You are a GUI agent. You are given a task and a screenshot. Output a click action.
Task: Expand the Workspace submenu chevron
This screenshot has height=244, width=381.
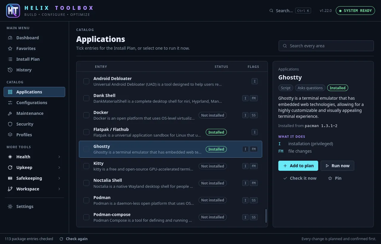click(59, 189)
